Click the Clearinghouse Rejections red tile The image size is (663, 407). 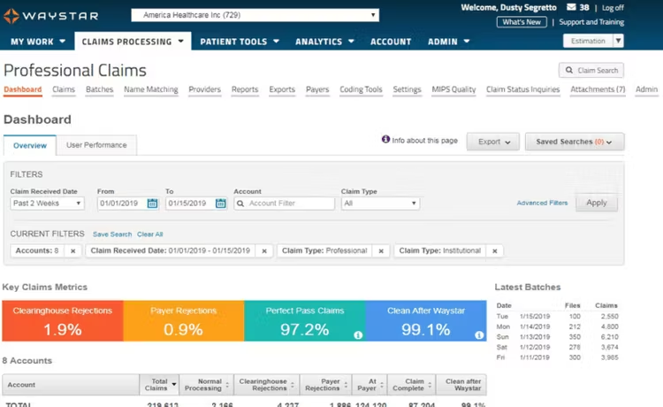(63, 320)
